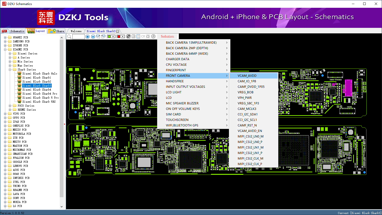Switch to the Layout tab

[36, 31]
